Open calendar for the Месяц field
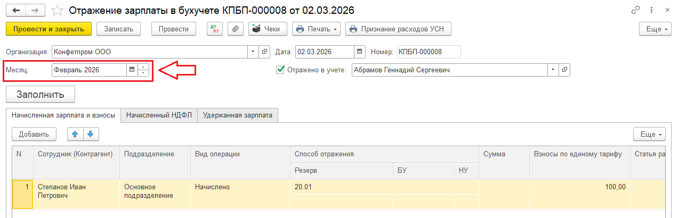Image resolution: width=679 pixels, height=218 pixels. (132, 70)
